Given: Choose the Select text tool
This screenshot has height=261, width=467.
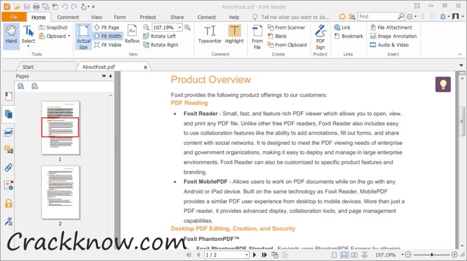Looking at the screenshot, I should [28, 35].
